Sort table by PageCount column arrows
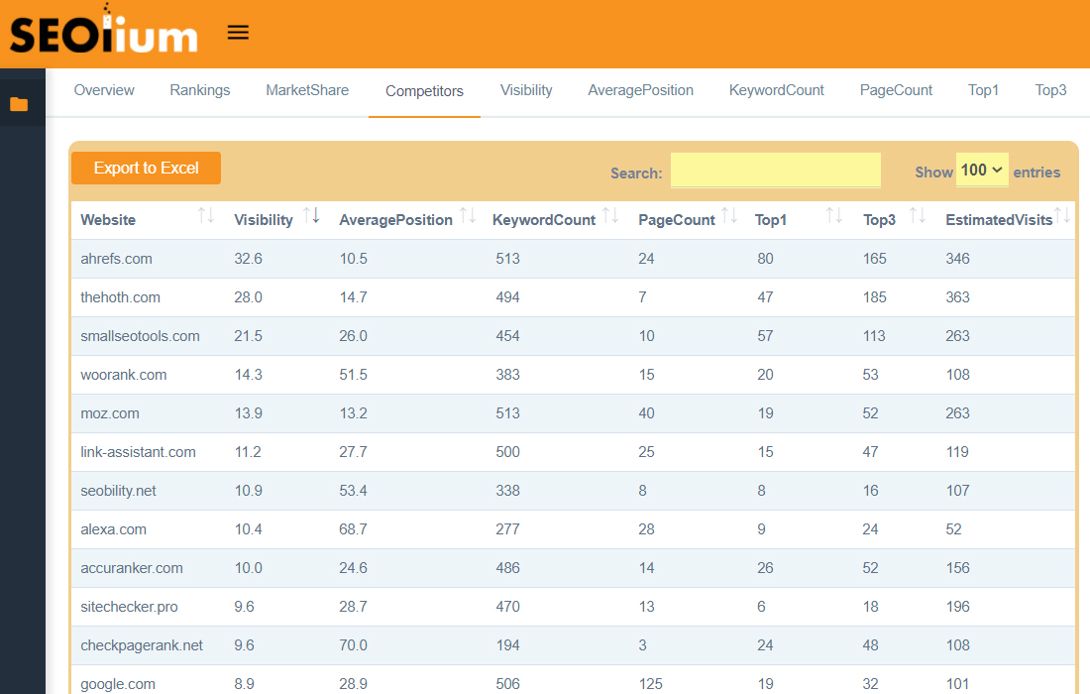 pyautogui.click(x=729, y=215)
